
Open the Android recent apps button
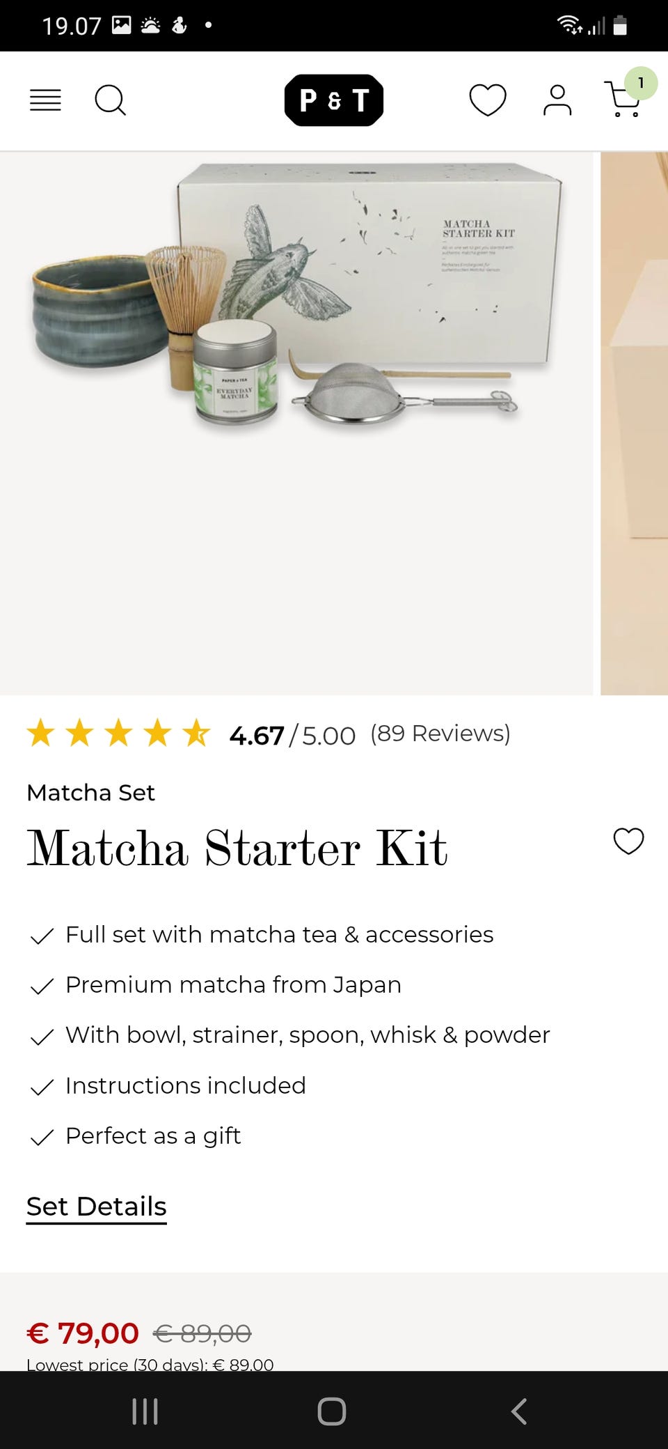(145, 1411)
